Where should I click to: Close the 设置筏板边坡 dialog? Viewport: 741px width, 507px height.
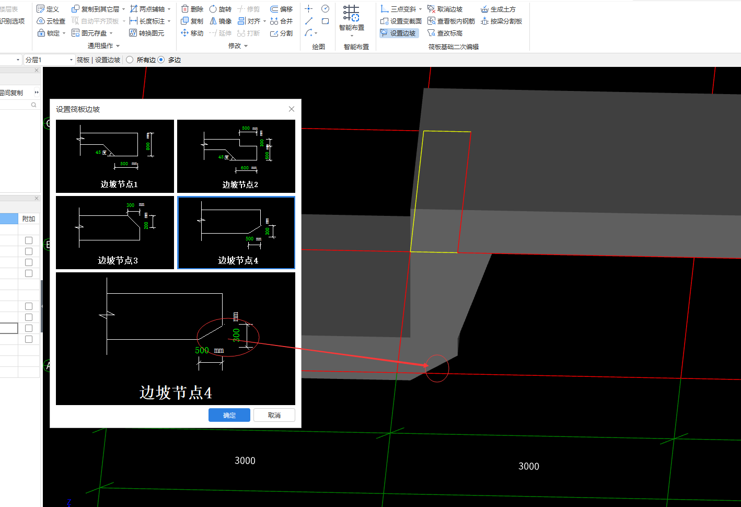point(292,109)
